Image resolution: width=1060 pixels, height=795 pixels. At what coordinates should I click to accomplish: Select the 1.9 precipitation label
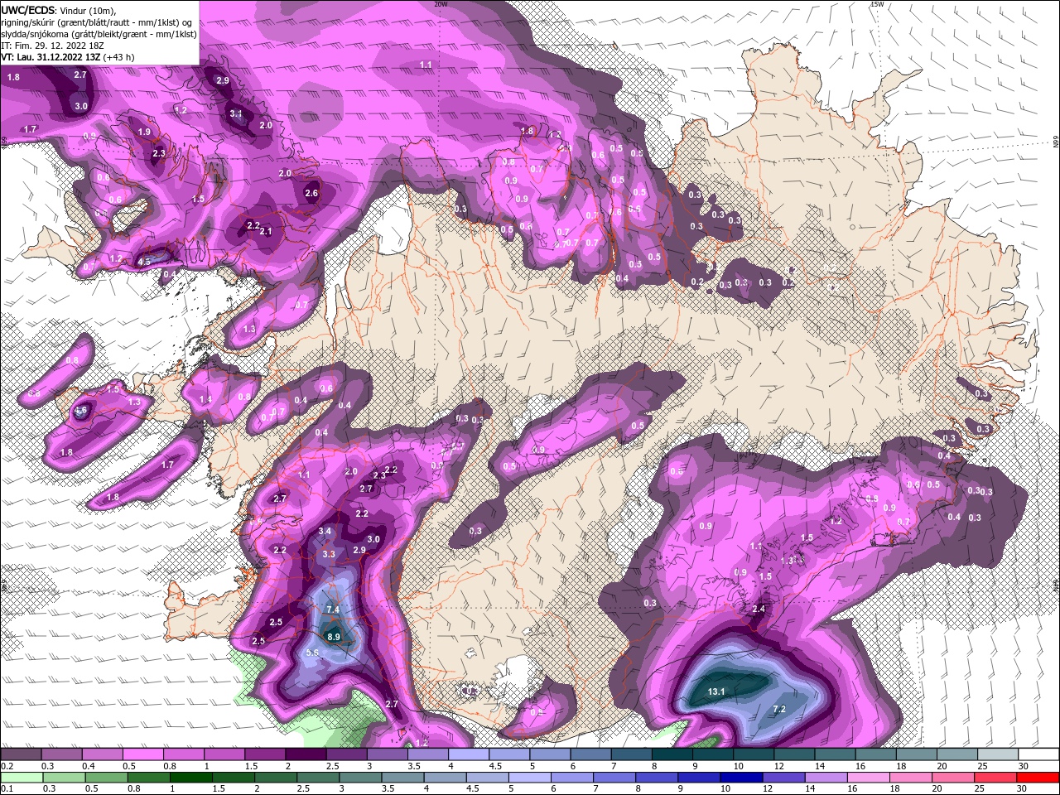(144, 132)
